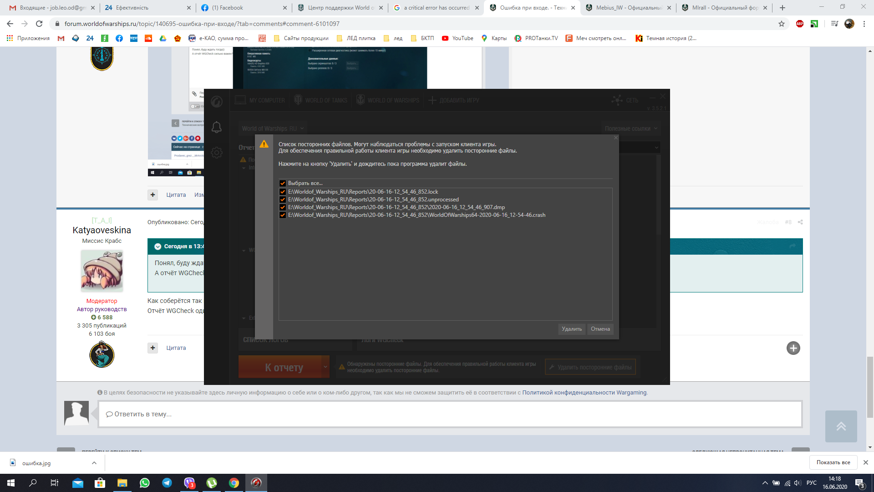Screen dimensions: 874x492
Task: Click the share icon on post #8
Action: coord(800,222)
